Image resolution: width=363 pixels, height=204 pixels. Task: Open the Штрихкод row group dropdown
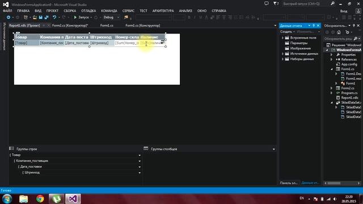(140, 173)
